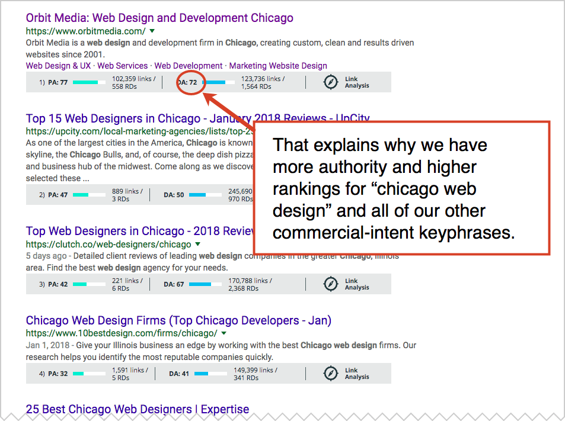Image resolution: width=565 pixels, height=421 pixels.
Task: Open the Link Analysis compass icon for 10bestdesign
Action: (x=330, y=374)
